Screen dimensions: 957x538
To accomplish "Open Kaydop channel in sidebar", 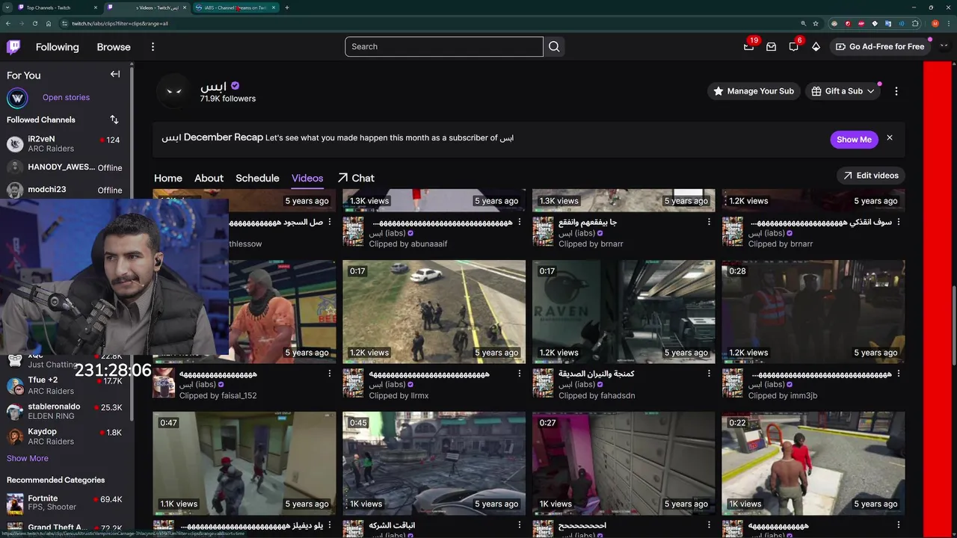I will pyautogui.click(x=66, y=436).
